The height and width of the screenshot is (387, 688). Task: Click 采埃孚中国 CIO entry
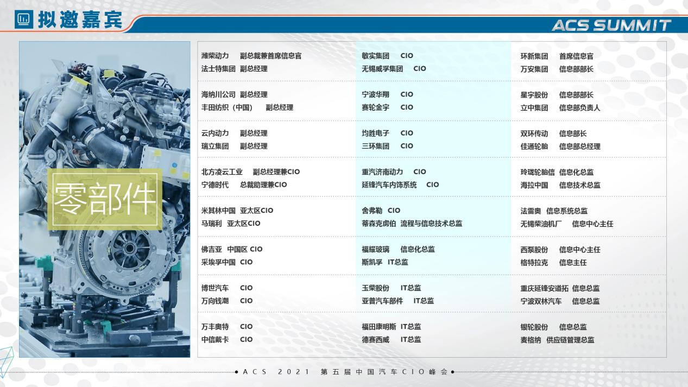pyautogui.click(x=227, y=262)
